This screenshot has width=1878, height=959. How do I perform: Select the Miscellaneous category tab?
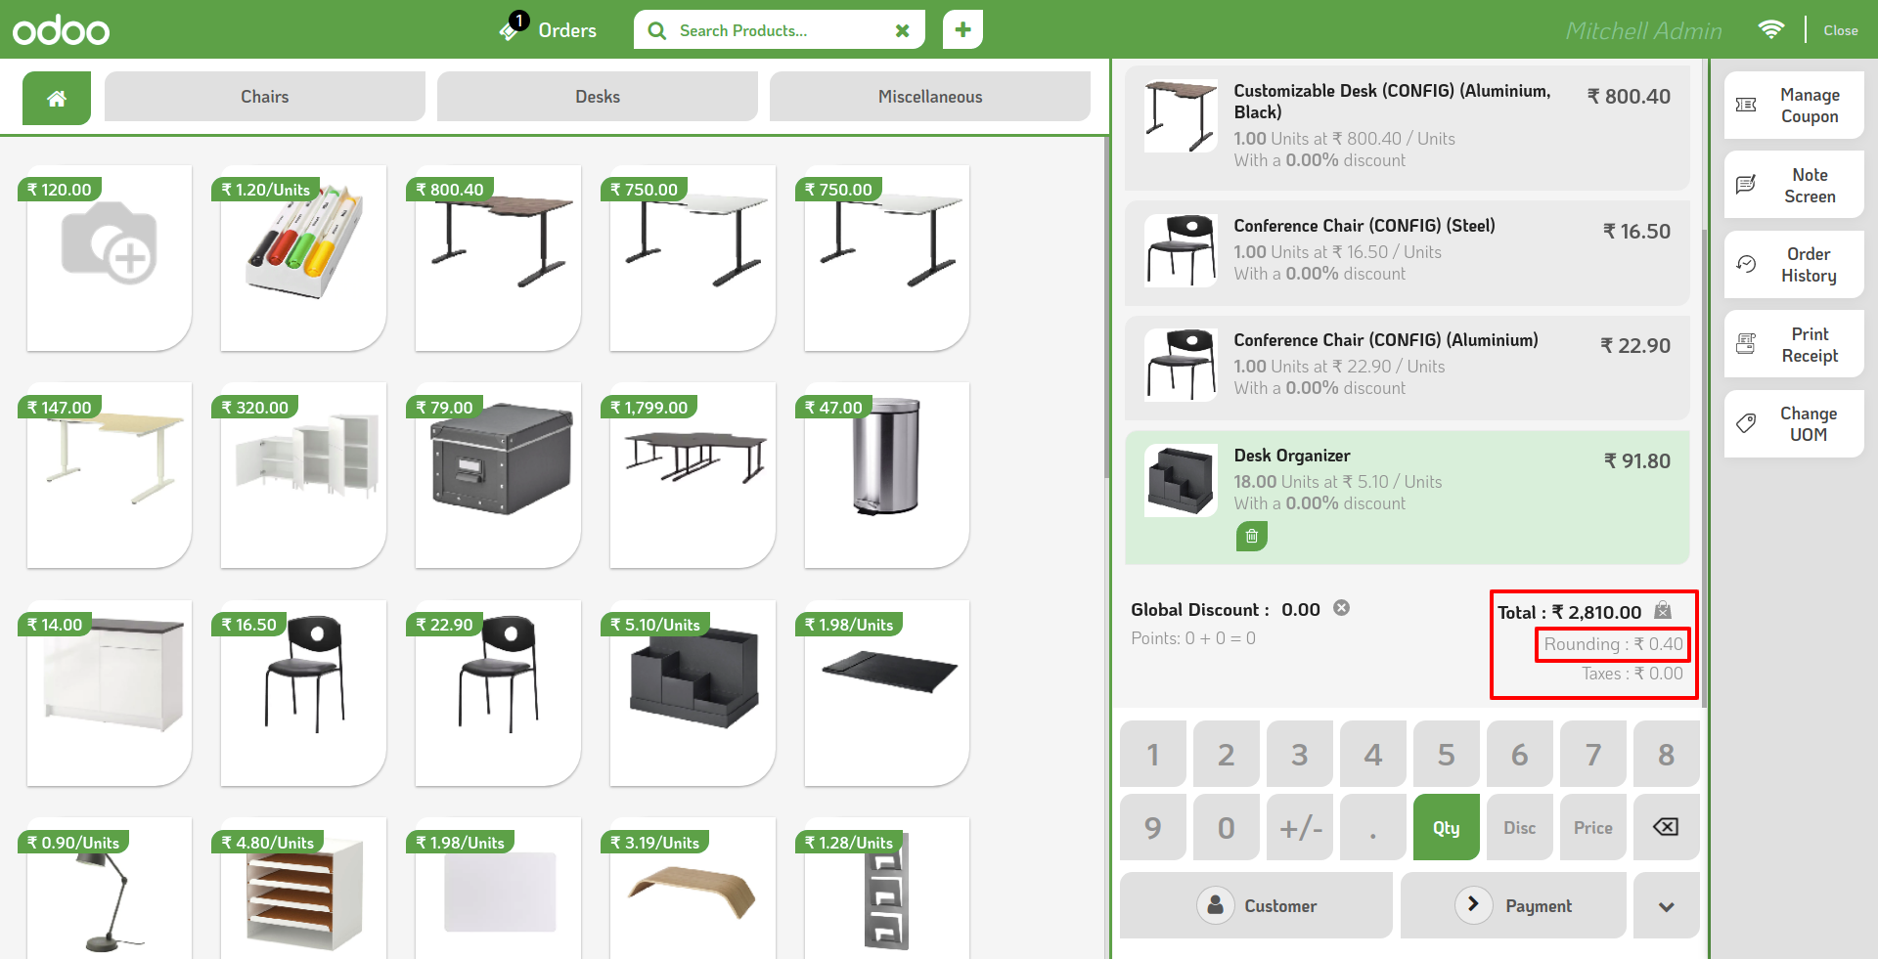pyautogui.click(x=930, y=97)
